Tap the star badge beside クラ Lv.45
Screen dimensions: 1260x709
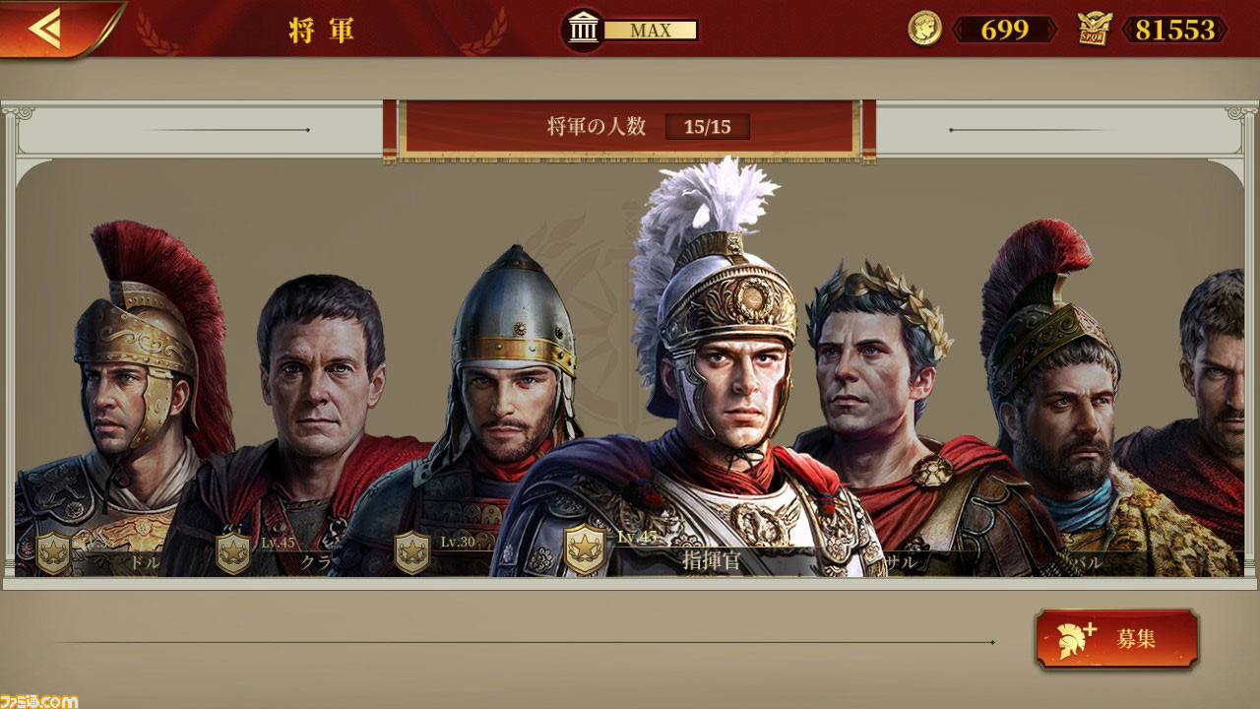click(233, 552)
